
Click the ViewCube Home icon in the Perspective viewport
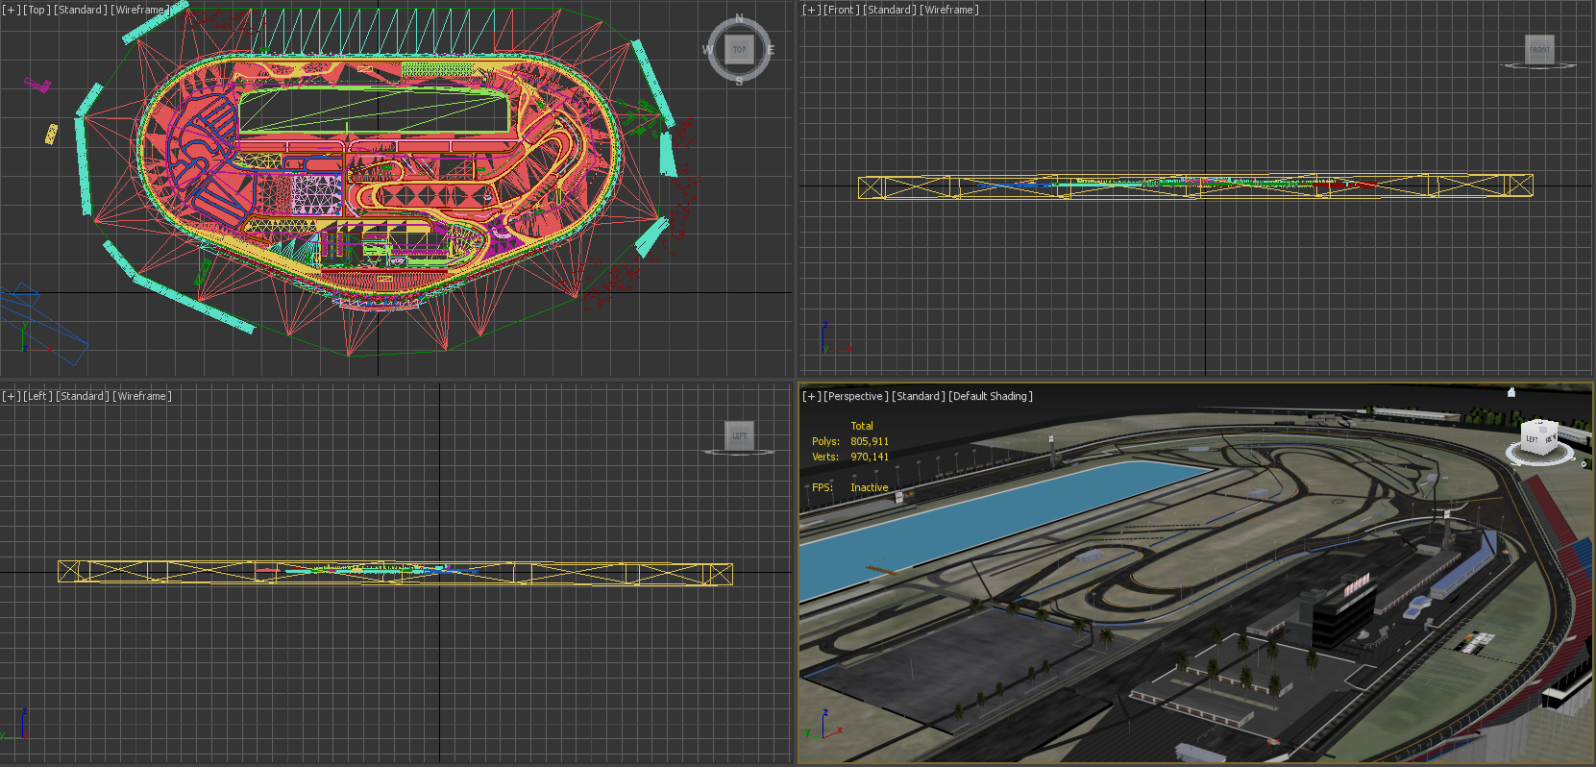1511,392
